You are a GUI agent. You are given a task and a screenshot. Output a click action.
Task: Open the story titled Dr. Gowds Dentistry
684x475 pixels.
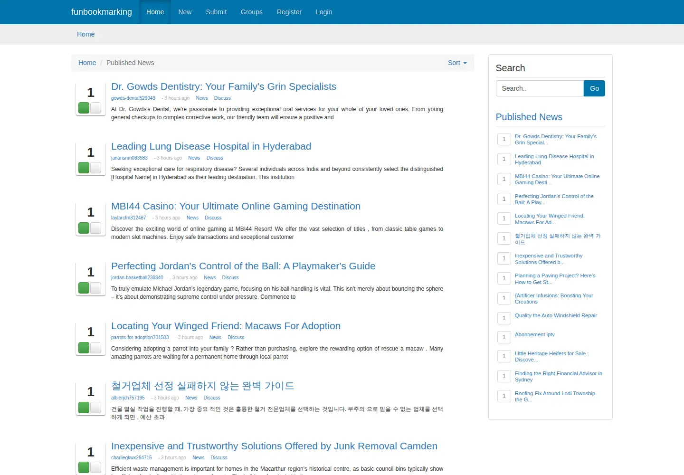[x=224, y=86]
